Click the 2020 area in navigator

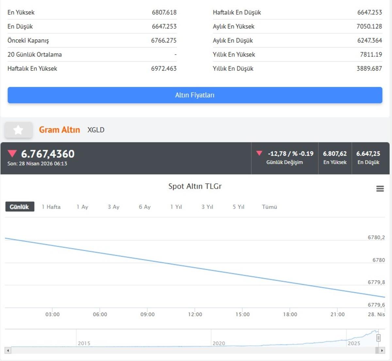tap(219, 340)
